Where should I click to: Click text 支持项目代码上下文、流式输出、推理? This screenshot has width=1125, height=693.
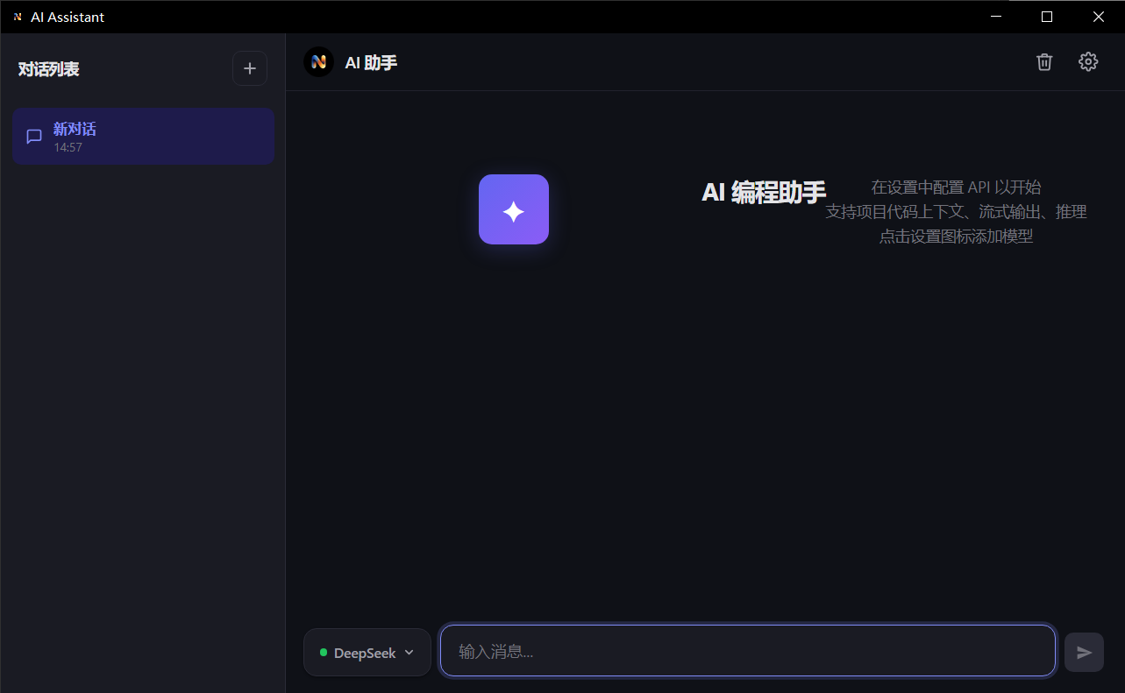(x=956, y=211)
